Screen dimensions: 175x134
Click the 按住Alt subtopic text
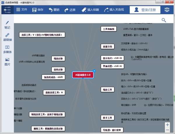(134, 74)
